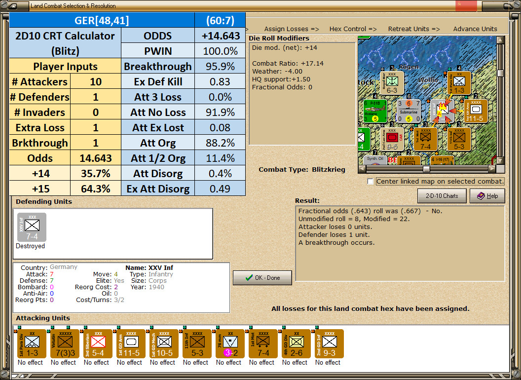The image size is (521, 380).
Task: Click the +15 probability 64.3% cell
Action: (x=96, y=189)
